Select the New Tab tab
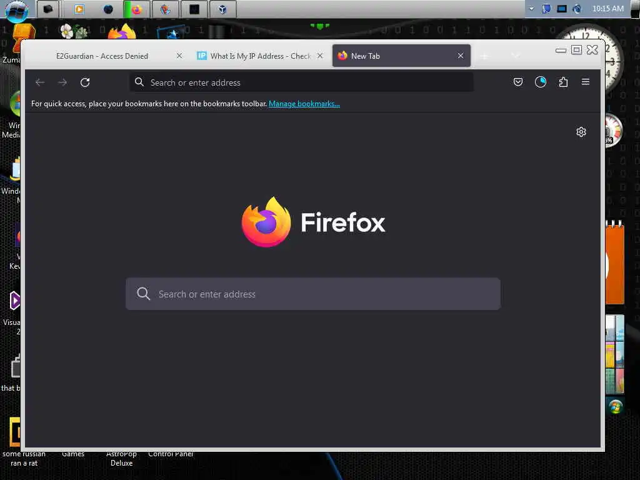640x480 pixels. 401,56
